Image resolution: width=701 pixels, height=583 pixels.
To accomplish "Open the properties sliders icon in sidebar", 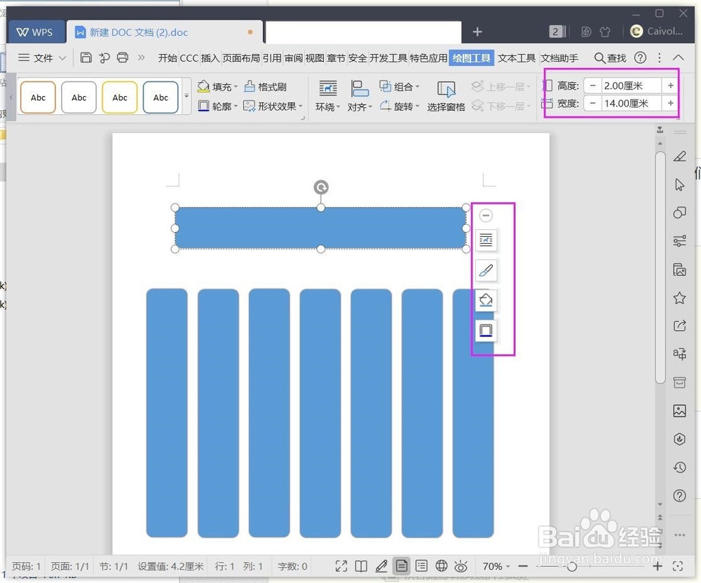I will click(x=679, y=241).
